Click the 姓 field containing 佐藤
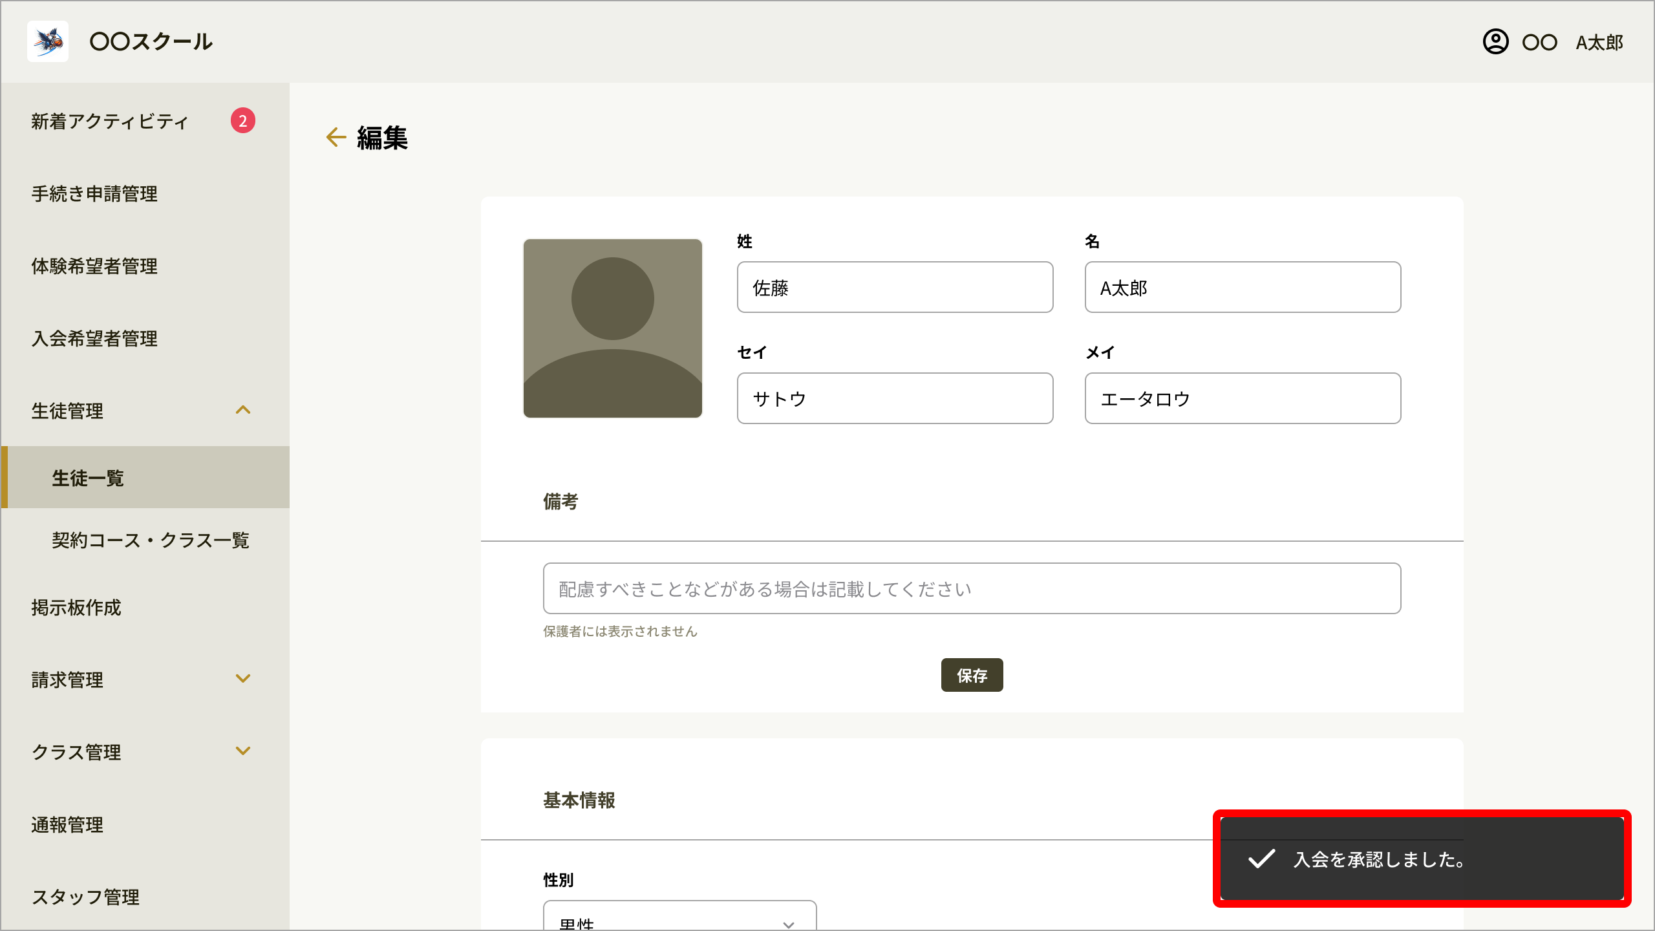Image resolution: width=1655 pixels, height=931 pixels. pos(895,287)
